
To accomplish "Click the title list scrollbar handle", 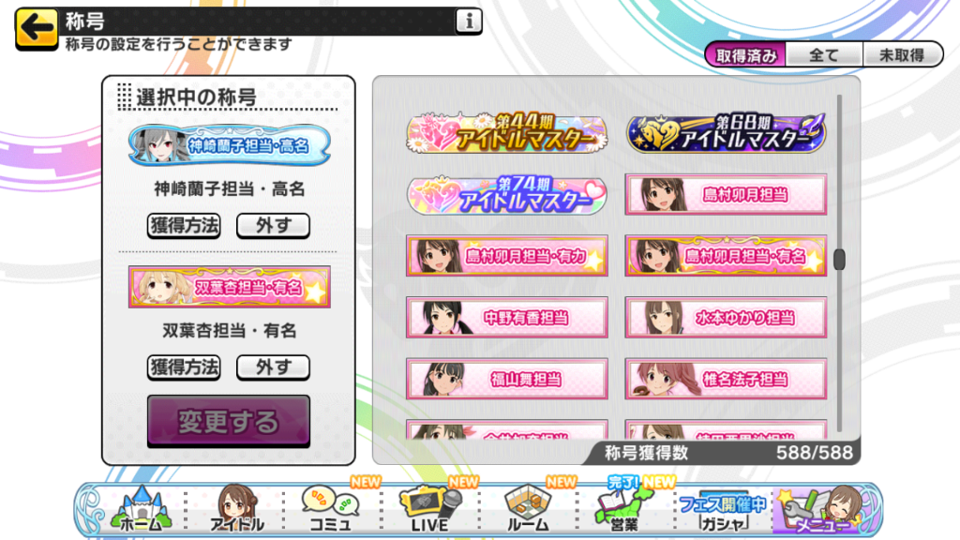I will tap(839, 260).
